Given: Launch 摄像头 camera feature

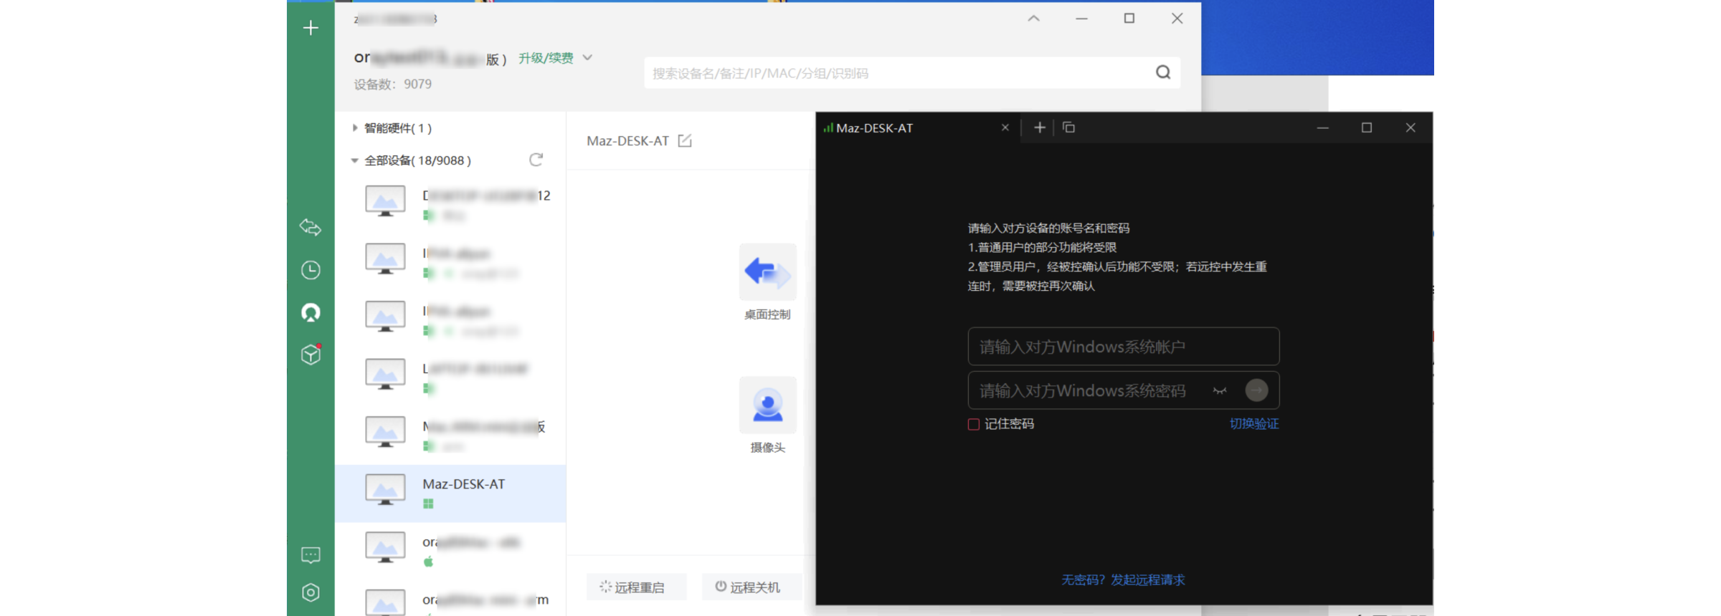Looking at the screenshot, I should (767, 415).
